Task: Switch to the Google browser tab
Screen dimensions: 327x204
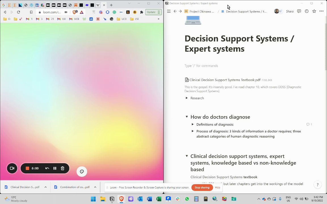Action: [3, 5]
